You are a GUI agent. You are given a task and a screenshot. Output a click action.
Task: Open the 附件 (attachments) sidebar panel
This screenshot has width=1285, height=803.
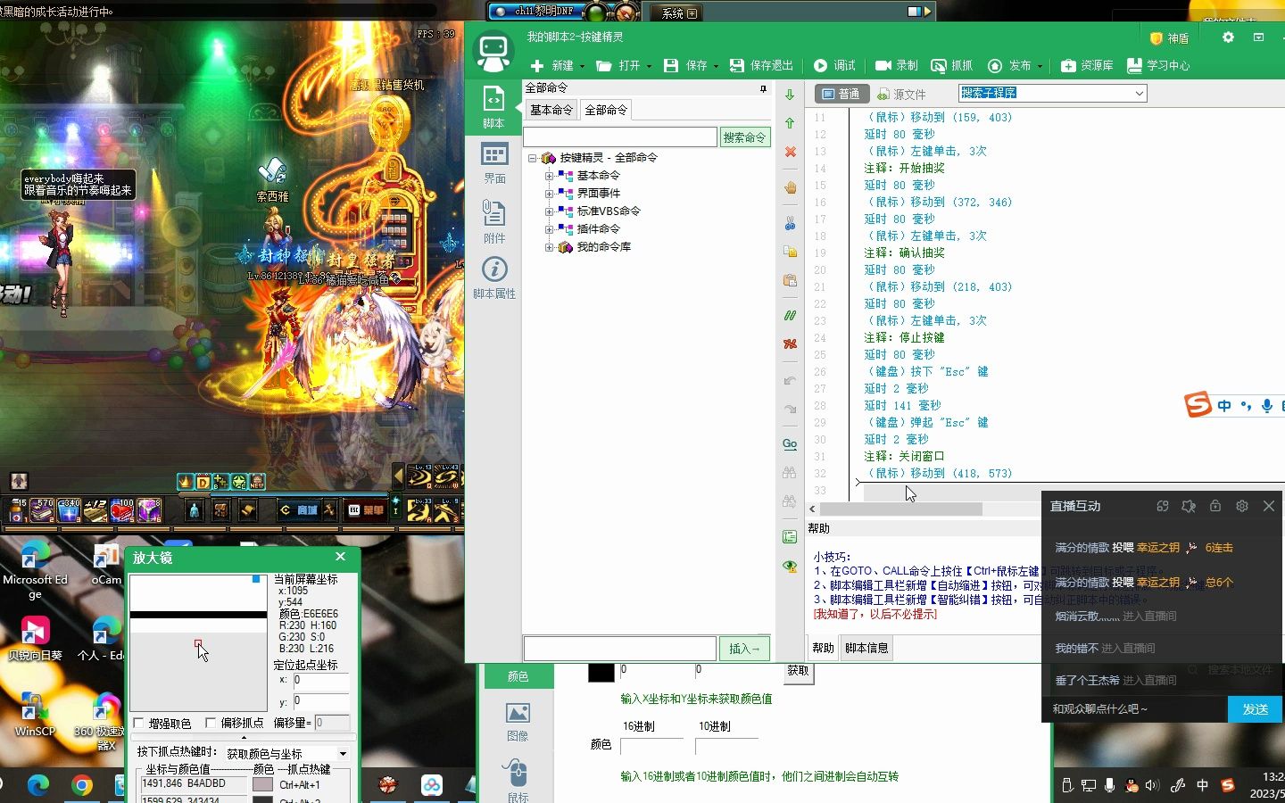point(494,221)
